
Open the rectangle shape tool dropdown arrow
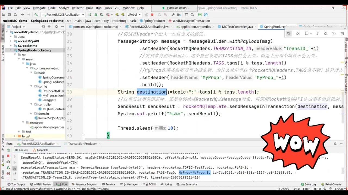(x=311, y=34)
